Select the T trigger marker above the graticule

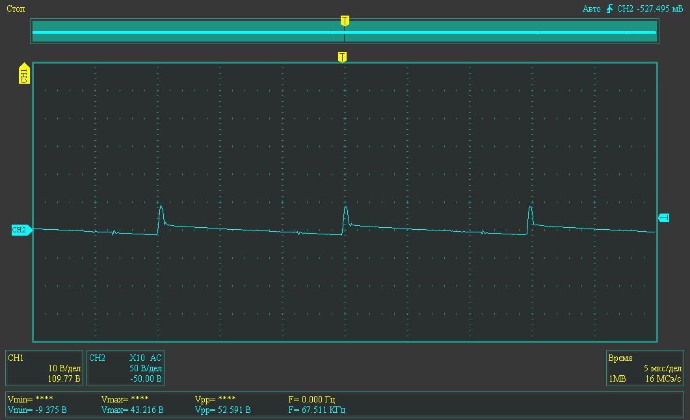pos(342,57)
